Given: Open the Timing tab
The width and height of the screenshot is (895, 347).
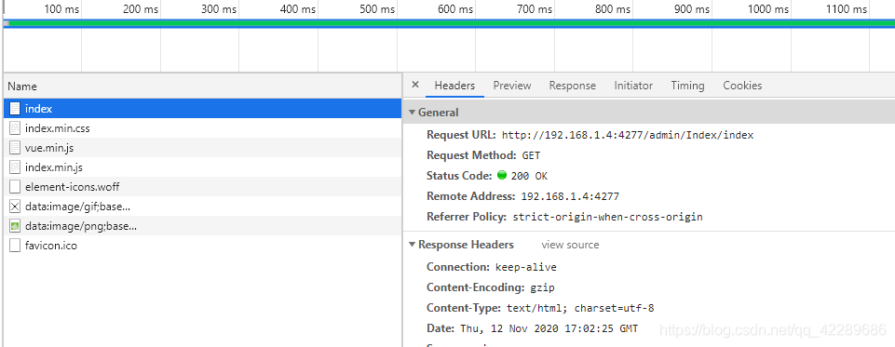Looking at the screenshot, I should [688, 86].
